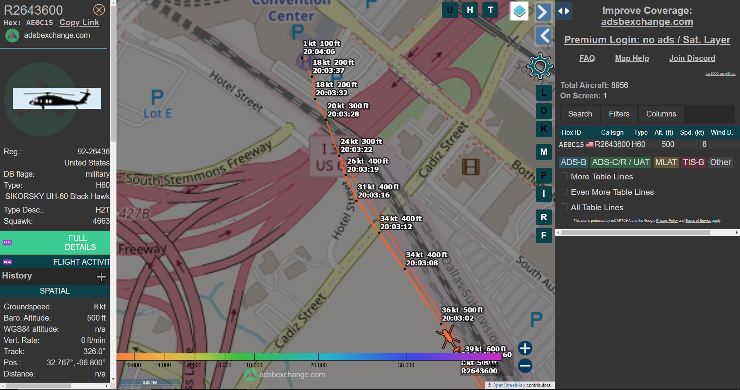Click the right chevron map button

coord(543,12)
